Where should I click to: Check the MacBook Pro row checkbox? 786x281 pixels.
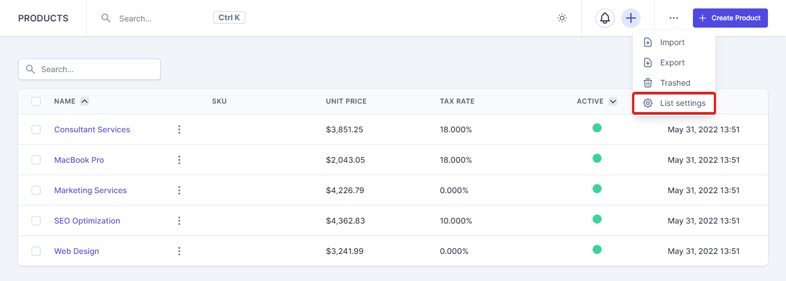[36, 160]
